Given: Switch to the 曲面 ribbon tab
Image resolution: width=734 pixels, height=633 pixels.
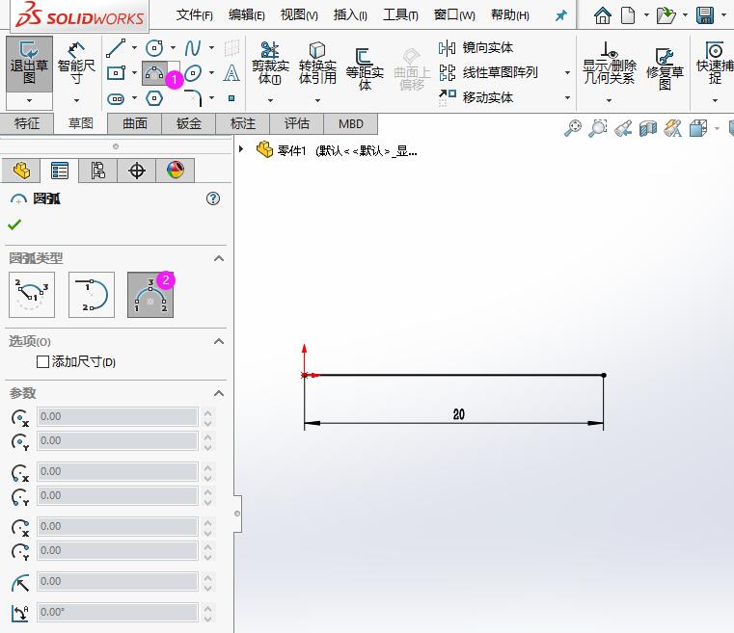Looking at the screenshot, I should click(135, 124).
